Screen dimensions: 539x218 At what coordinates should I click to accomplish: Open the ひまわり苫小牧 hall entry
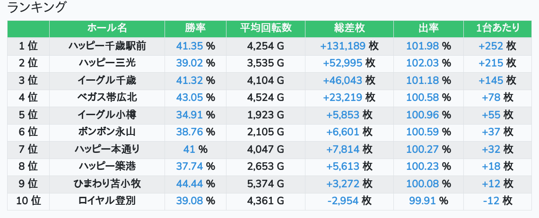point(107,184)
